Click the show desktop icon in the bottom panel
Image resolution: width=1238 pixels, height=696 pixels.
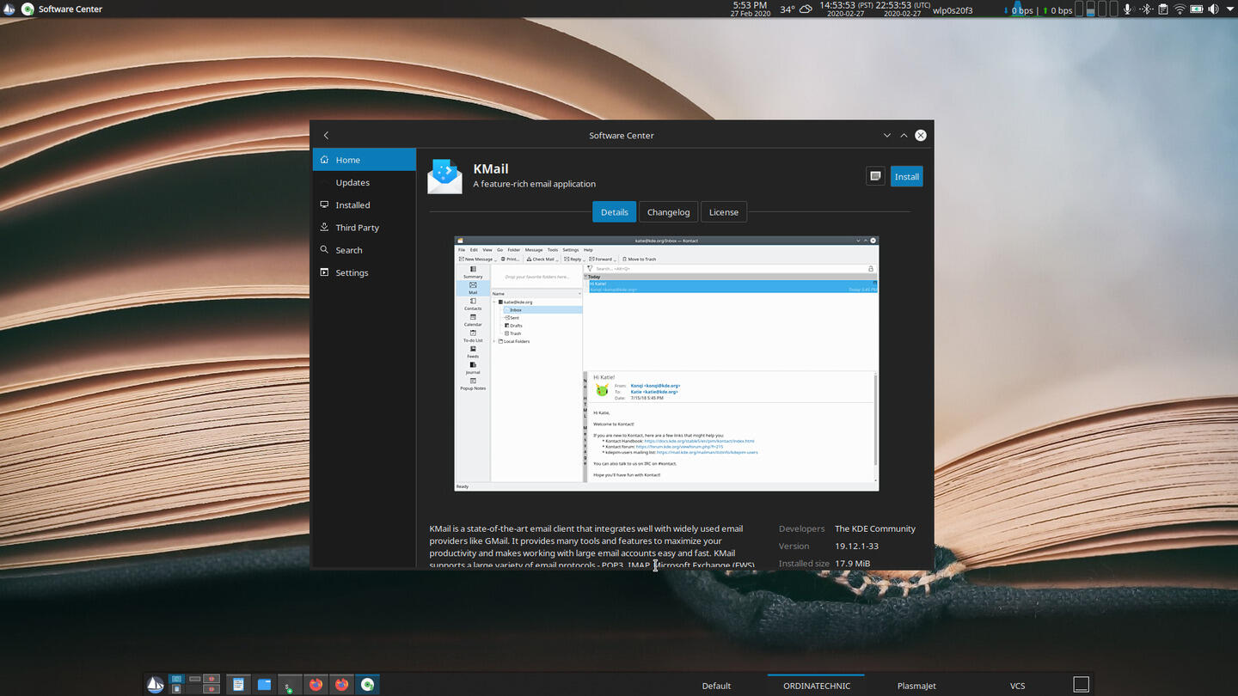pyautogui.click(x=1081, y=684)
